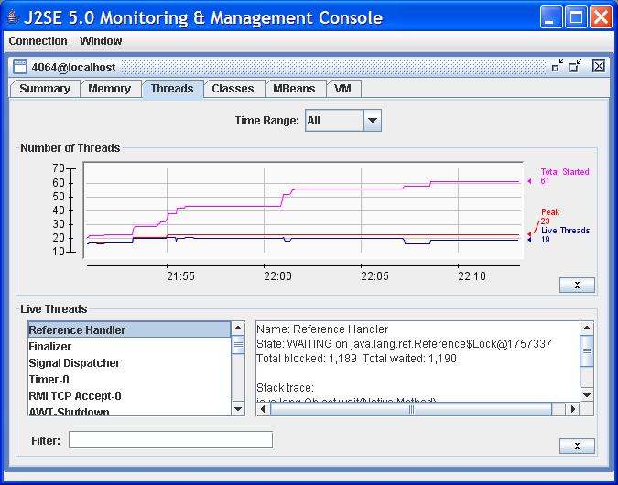The height and width of the screenshot is (485, 618).
Task: Click the Filter text field
Action: pos(170,440)
